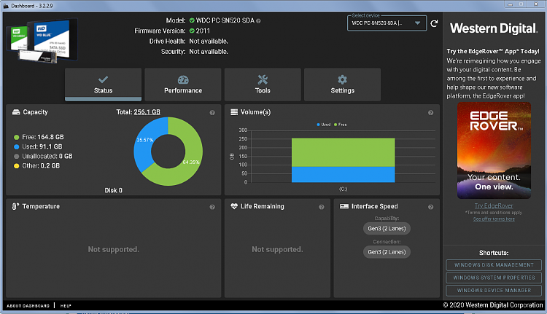Click the green check beside Model
547x314 pixels.
(x=192, y=20)
